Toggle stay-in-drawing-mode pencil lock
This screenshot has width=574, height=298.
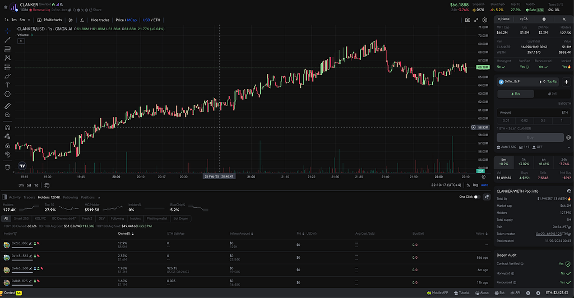point(7,136)
